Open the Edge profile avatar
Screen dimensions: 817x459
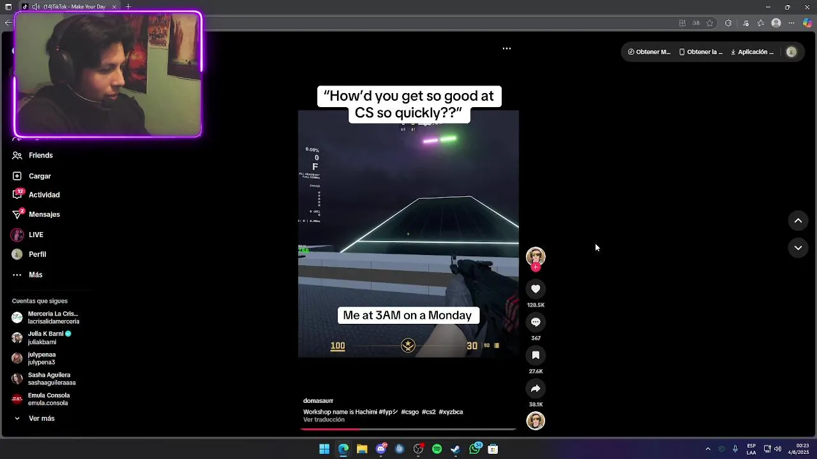pos(776,23)
